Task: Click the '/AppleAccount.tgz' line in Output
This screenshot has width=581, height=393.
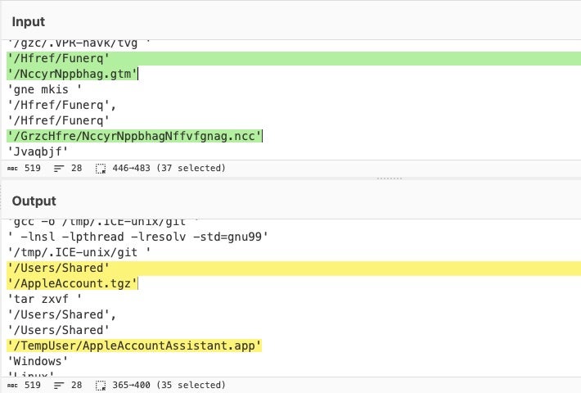Action: tap(73, 284)
